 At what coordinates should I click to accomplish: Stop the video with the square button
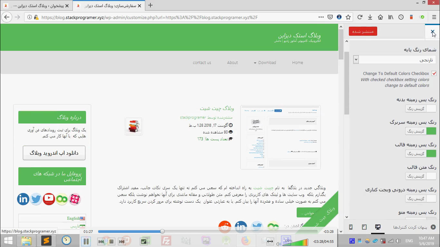point(111,242)
